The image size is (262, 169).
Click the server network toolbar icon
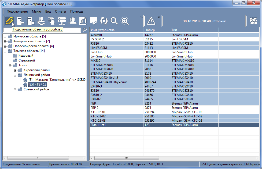[x=62, y=21]
